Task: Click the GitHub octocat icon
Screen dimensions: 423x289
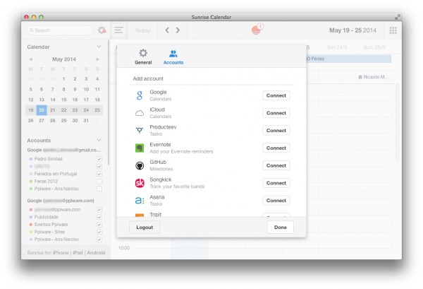Action: point(140,165)
